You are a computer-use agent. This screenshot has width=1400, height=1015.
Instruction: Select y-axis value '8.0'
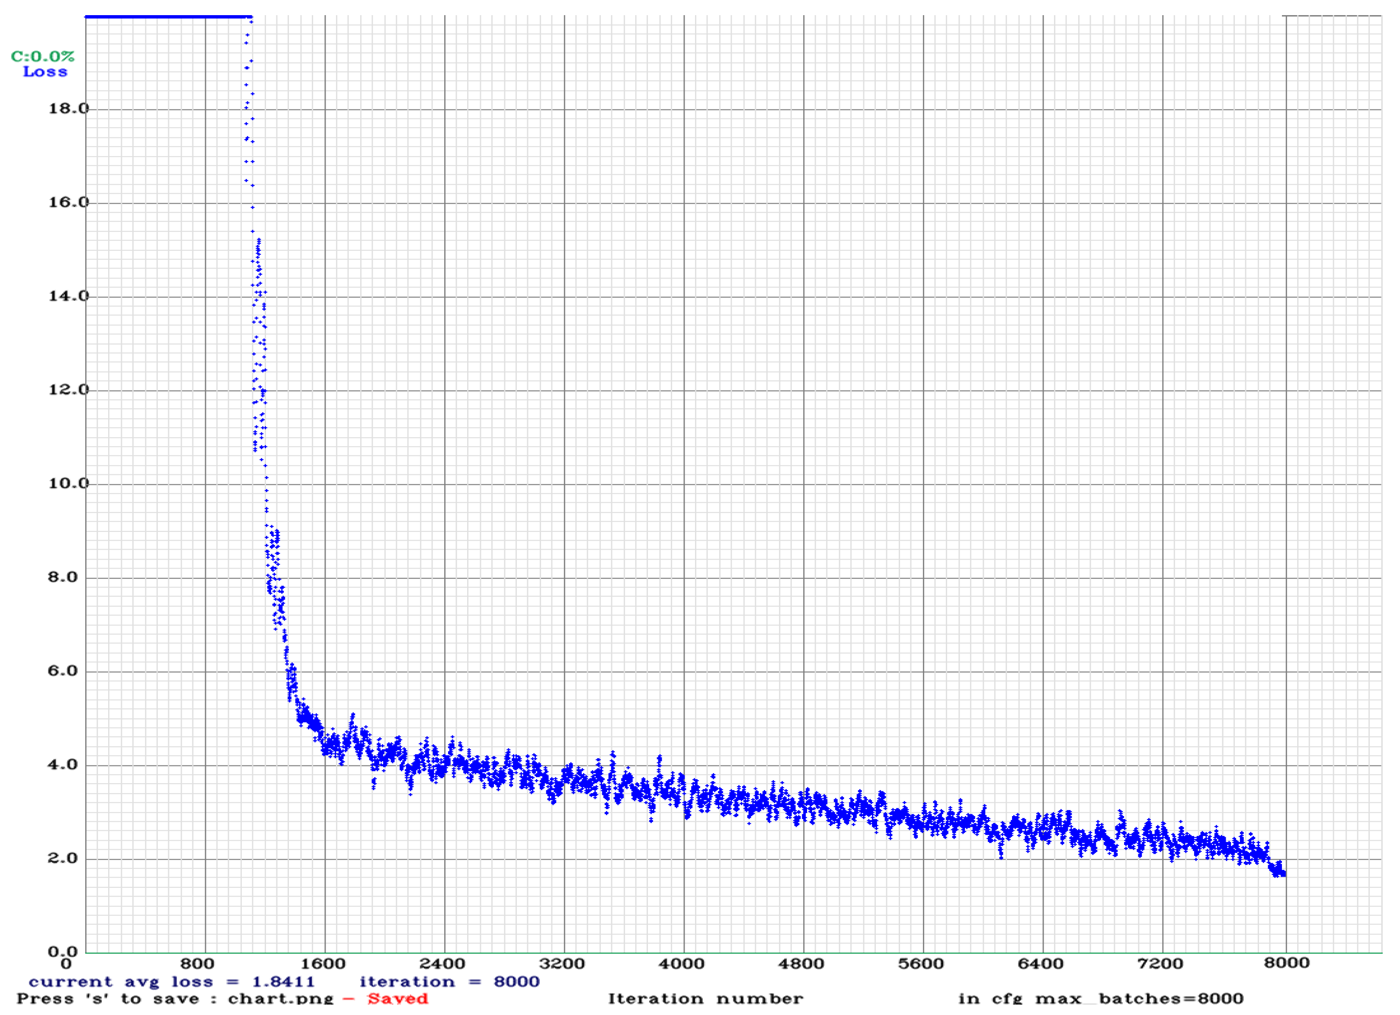pyautogui.click(x=63, y=577)
